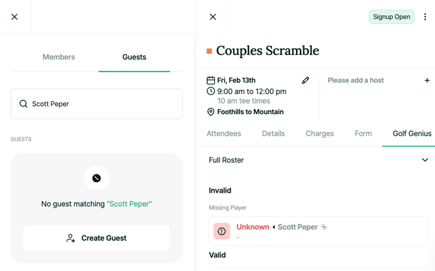Click the missing player warning icon
This screenshot has width=435, height=271.
click(x=221, y=231)
